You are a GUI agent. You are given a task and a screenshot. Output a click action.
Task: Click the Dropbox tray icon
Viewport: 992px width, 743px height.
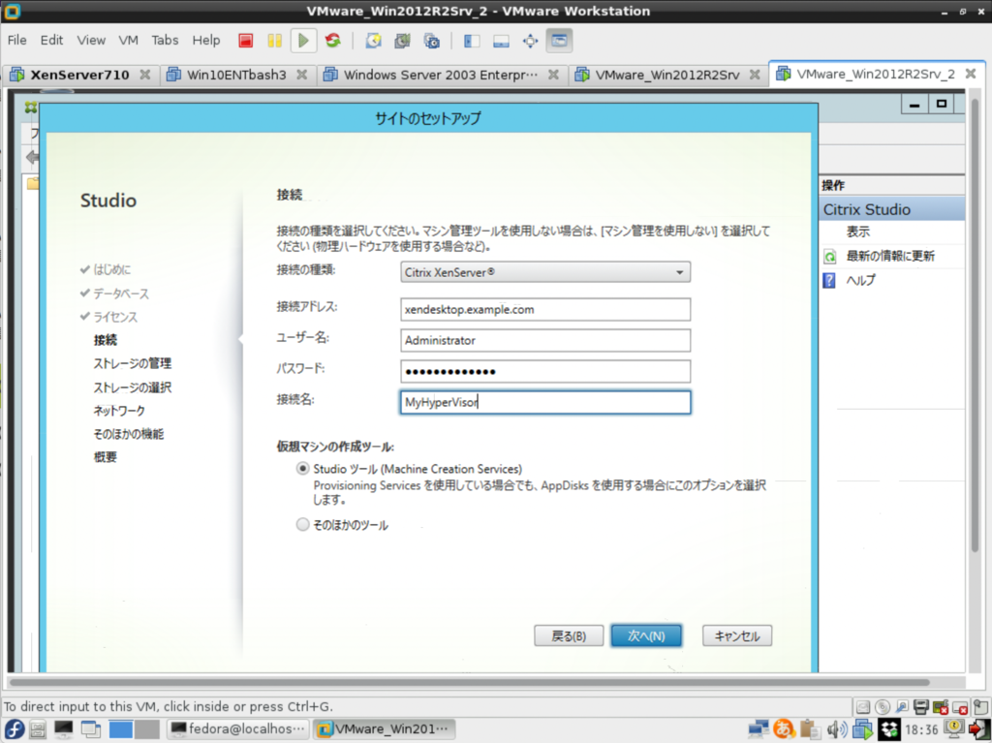[889, 729]
